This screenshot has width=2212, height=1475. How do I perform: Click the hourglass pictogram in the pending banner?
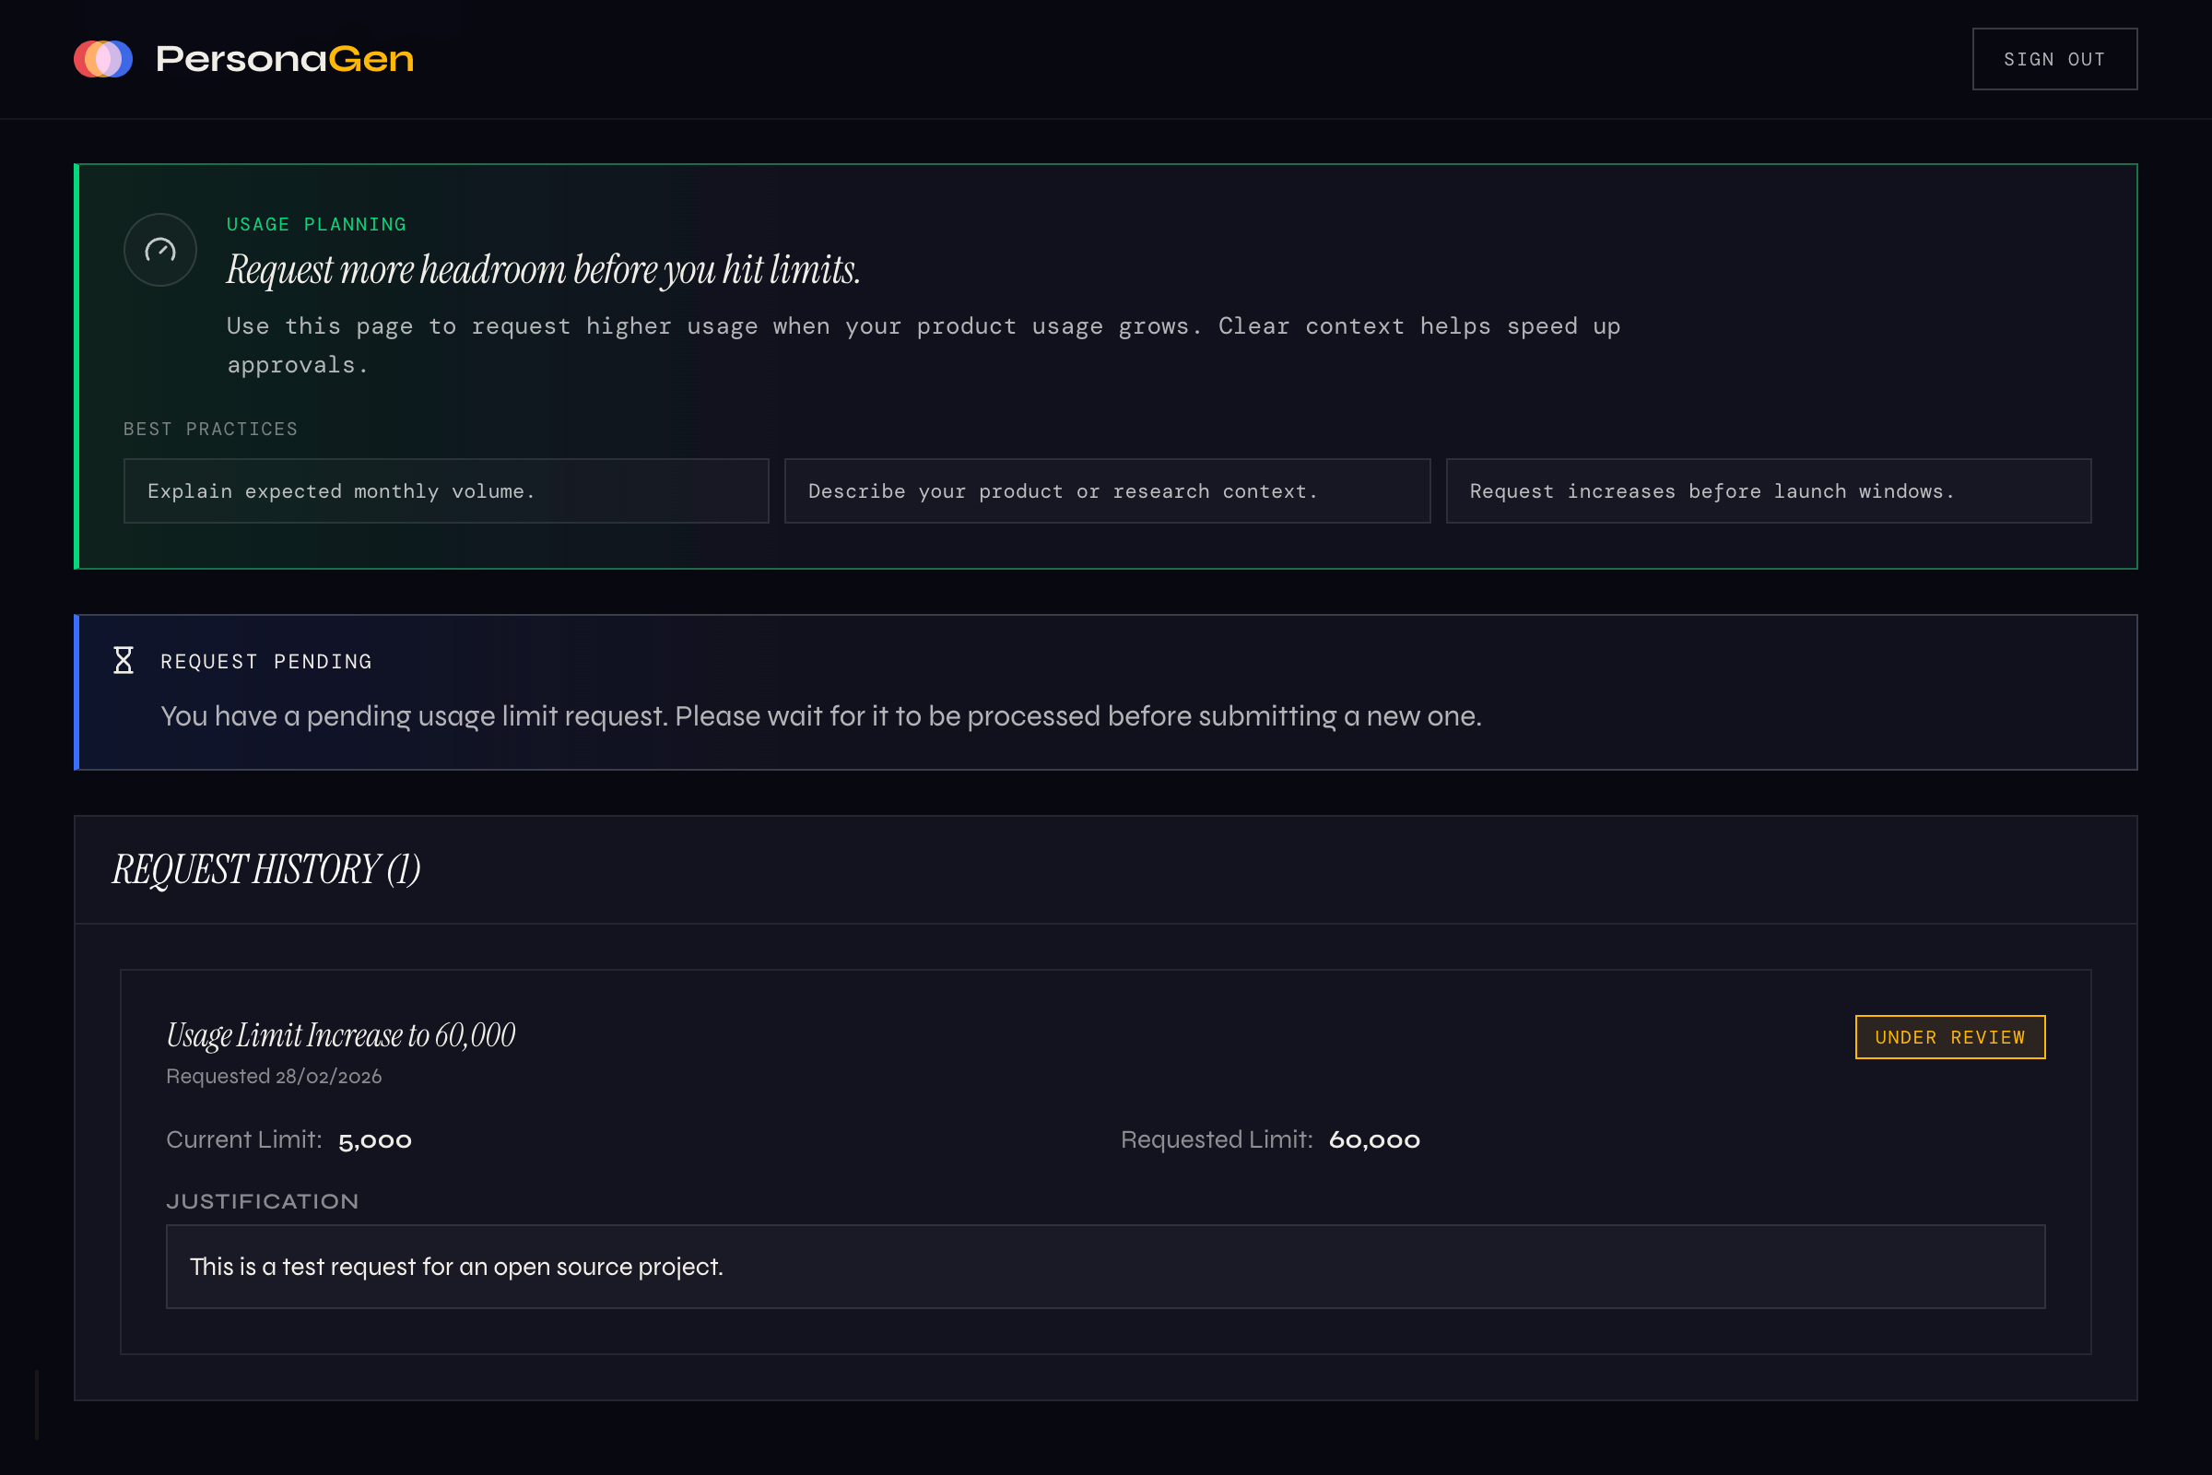[124, 660]
